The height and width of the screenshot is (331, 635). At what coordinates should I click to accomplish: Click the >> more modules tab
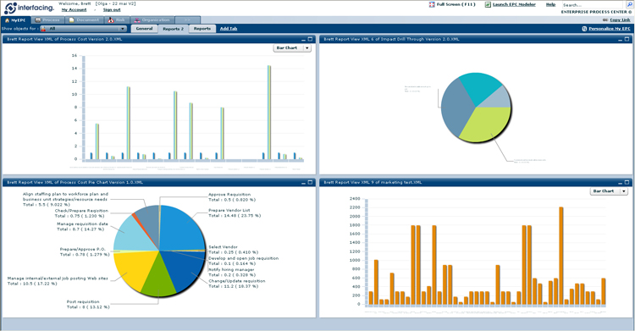click(x=187, y=19)
